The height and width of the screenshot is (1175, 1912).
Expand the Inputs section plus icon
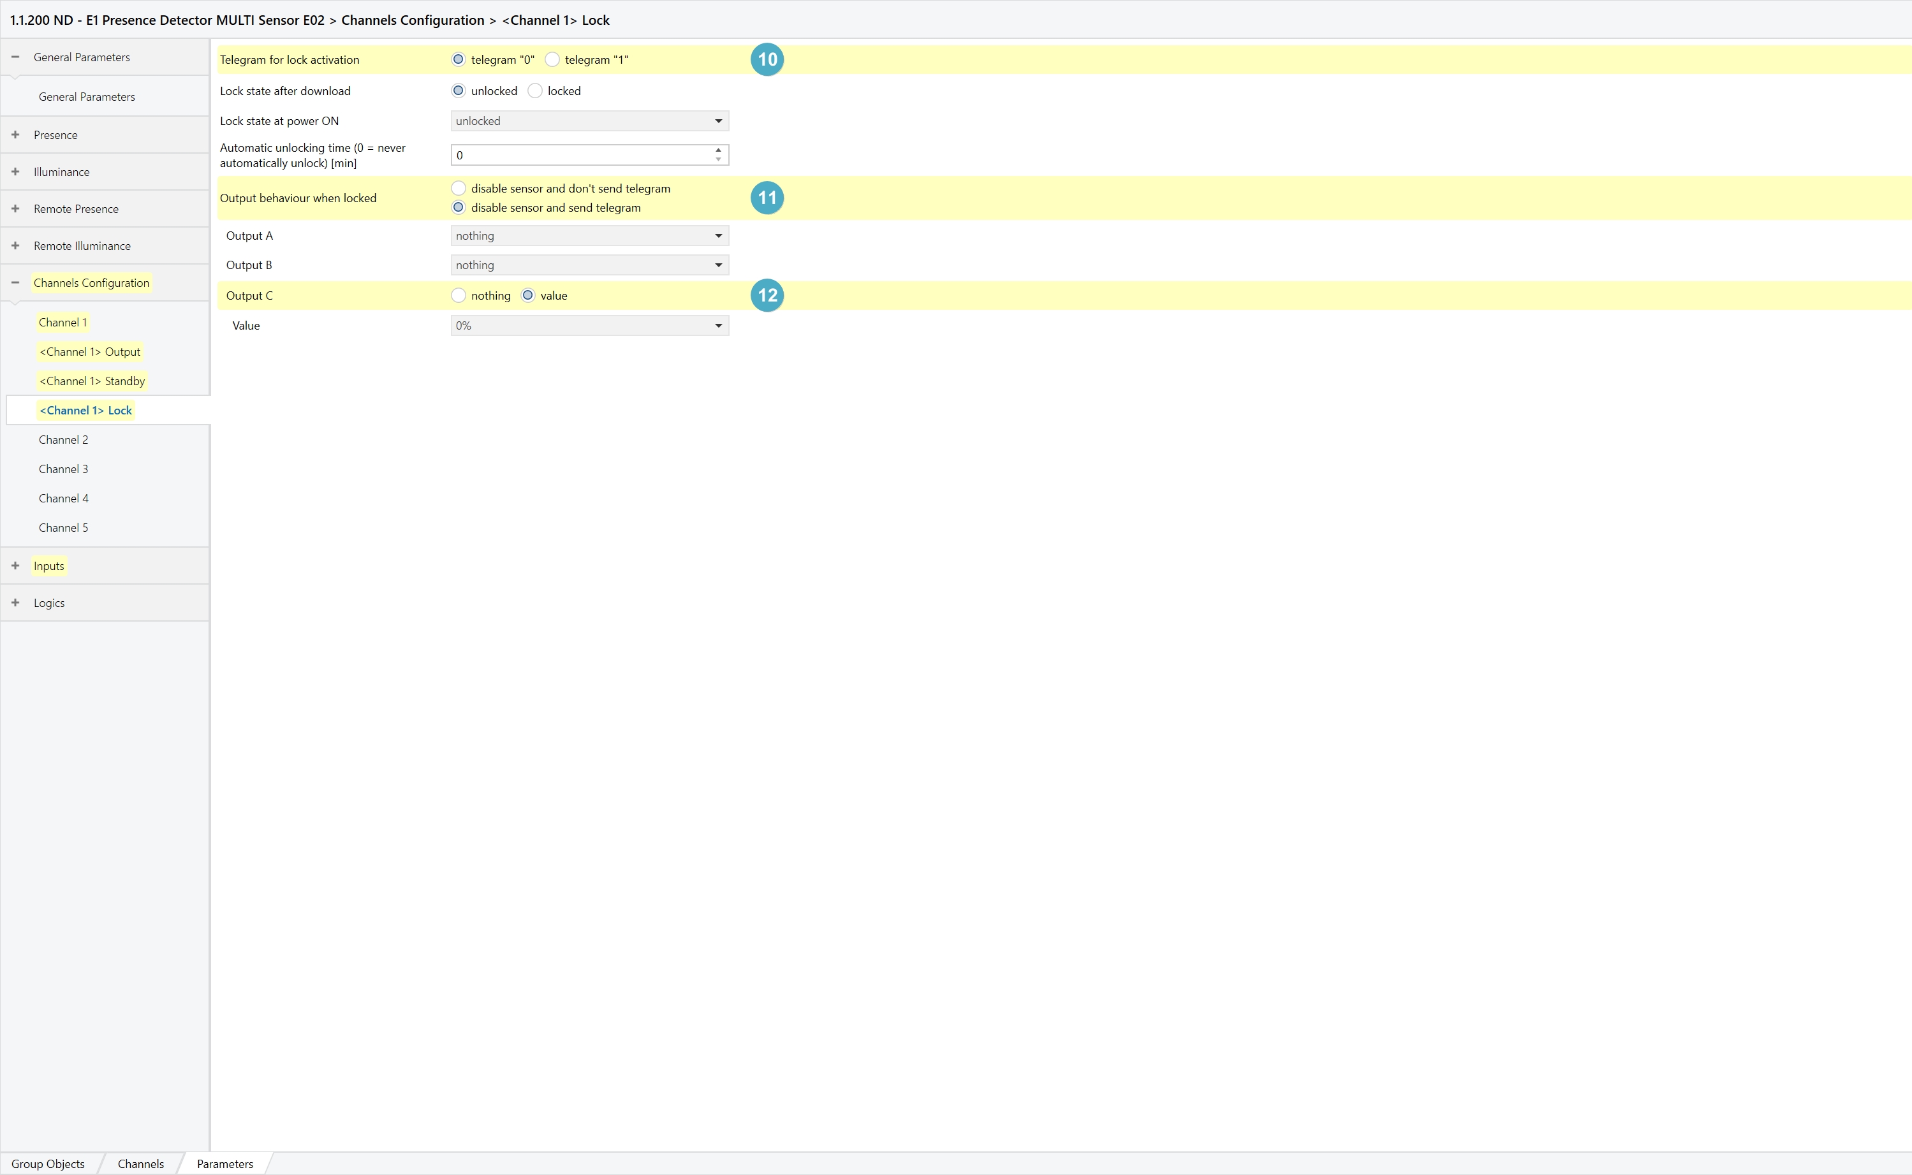click(x=15, y=566)
